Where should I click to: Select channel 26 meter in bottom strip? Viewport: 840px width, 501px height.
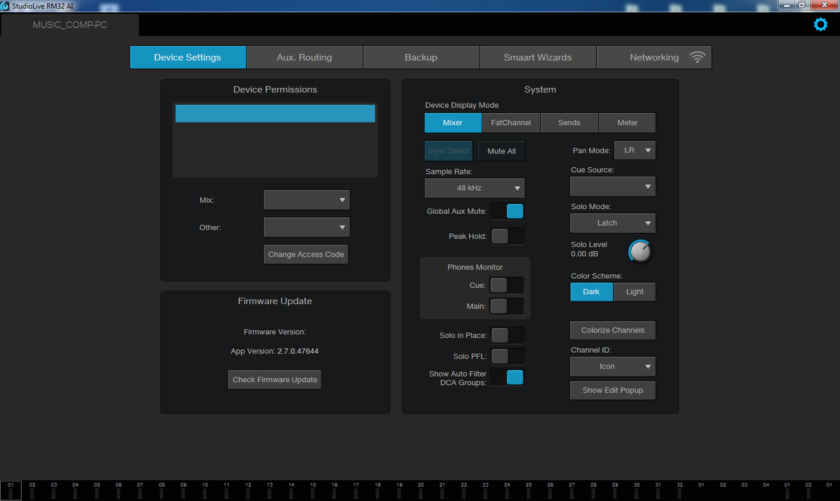[x=550, y=491]
